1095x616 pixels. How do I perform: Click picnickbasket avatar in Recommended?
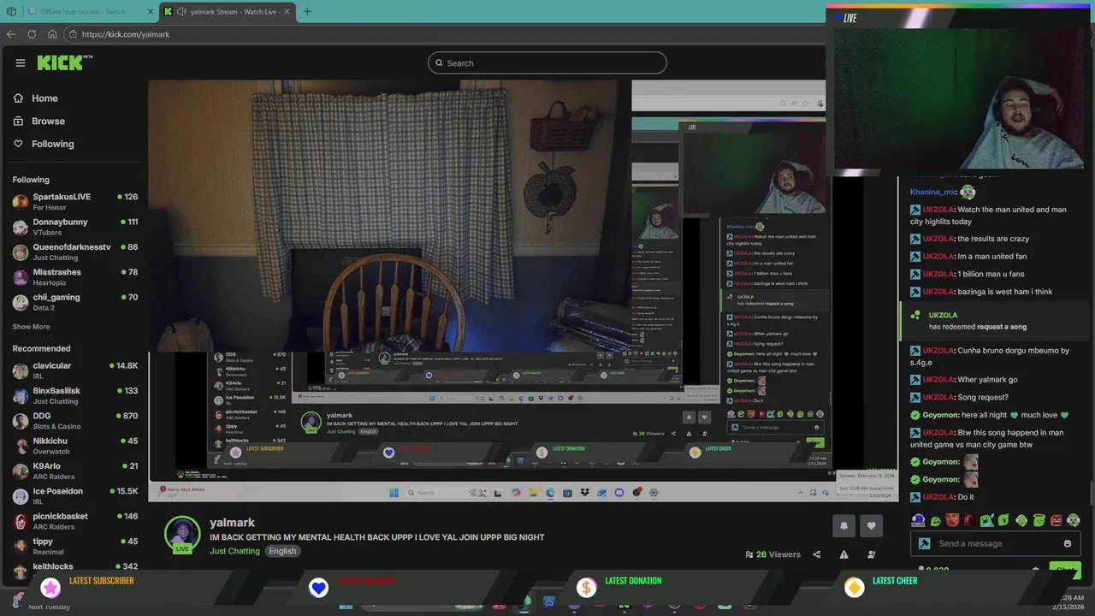click(21, 521)
